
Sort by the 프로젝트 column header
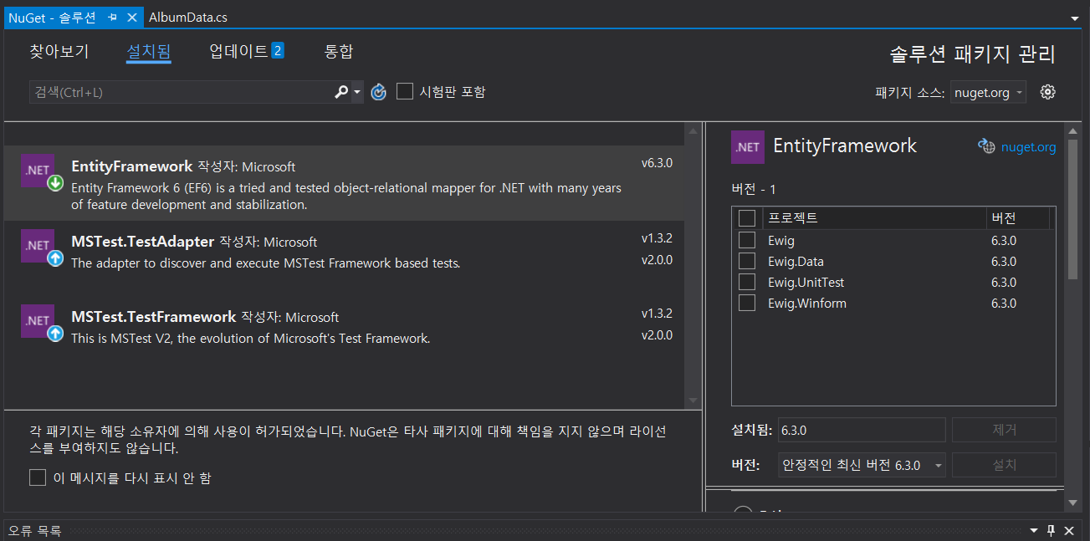point(874,218)
